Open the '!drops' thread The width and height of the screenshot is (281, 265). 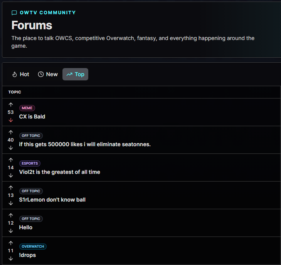tap(27, 255)
